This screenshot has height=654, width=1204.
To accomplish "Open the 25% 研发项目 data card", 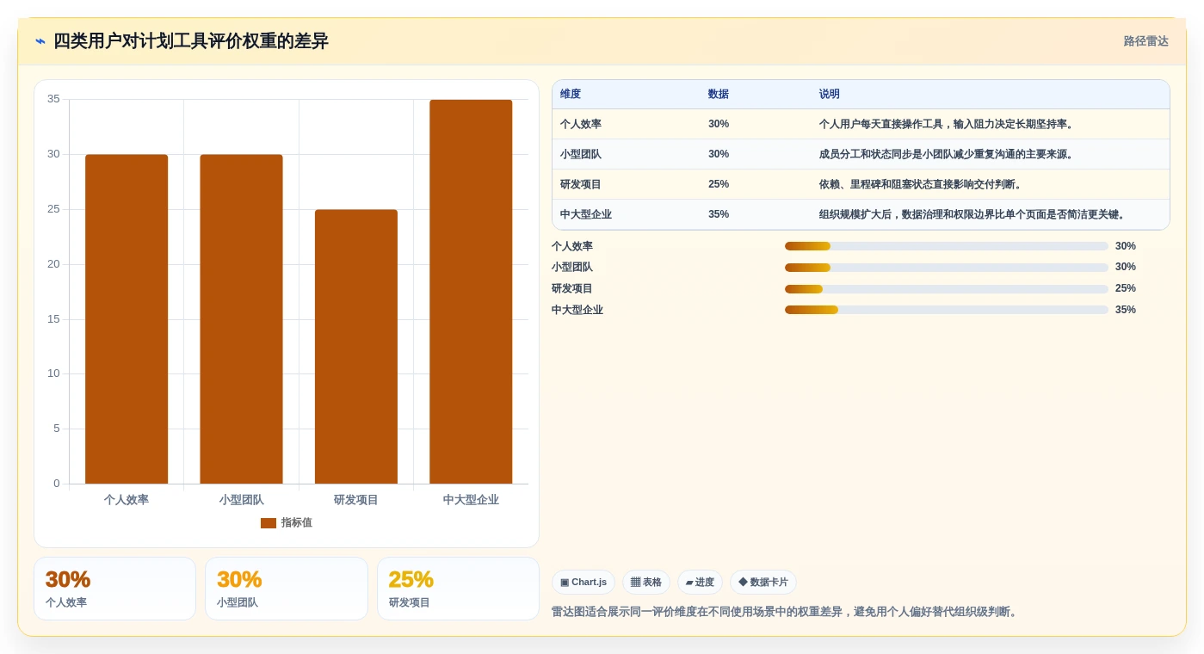I will [x=458, y=589].
